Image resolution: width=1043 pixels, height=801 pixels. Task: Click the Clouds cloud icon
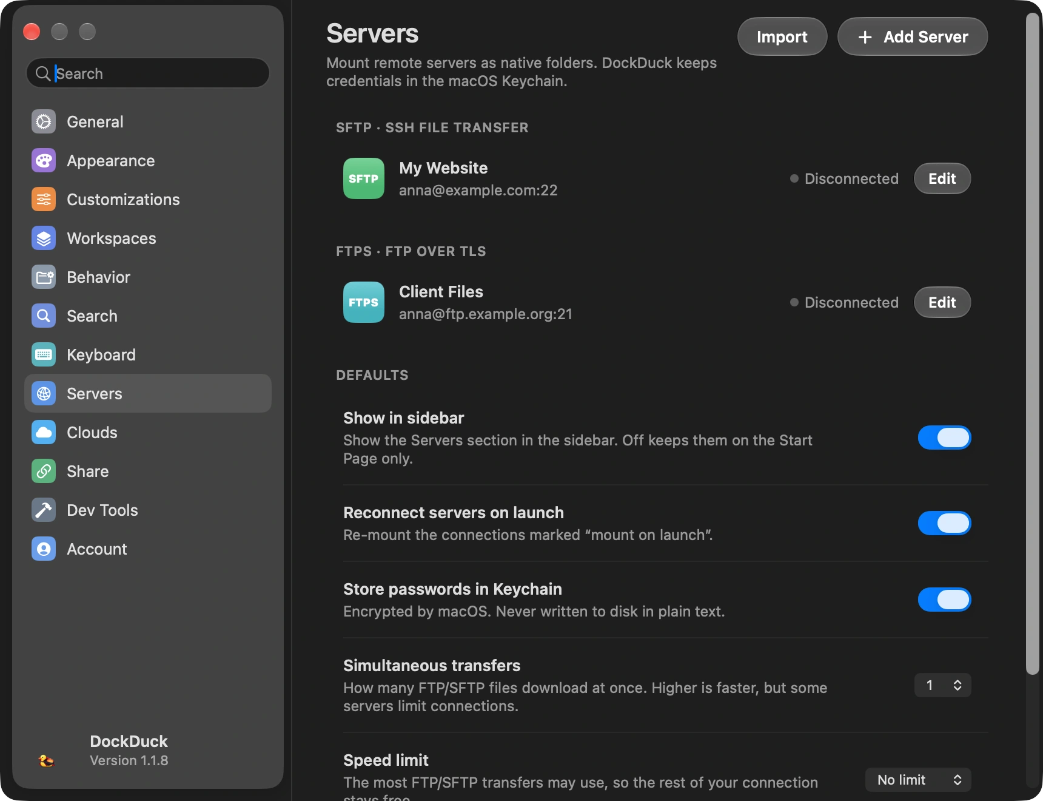(x=44, y=433)
